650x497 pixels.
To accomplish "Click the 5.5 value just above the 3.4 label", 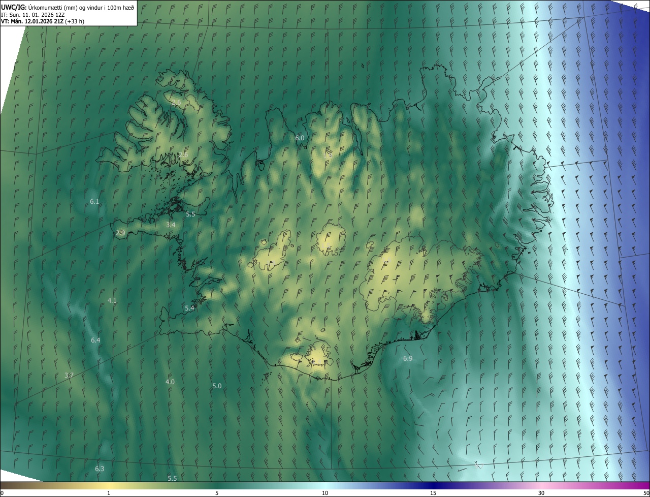I will [x=190, y=214].
